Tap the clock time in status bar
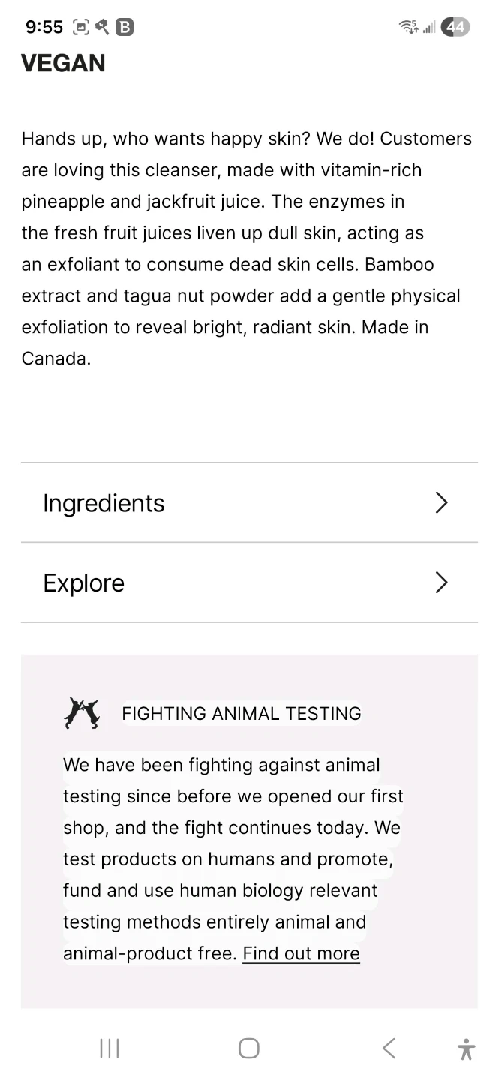The image size is (499, 1080). [x=44, y=28]
